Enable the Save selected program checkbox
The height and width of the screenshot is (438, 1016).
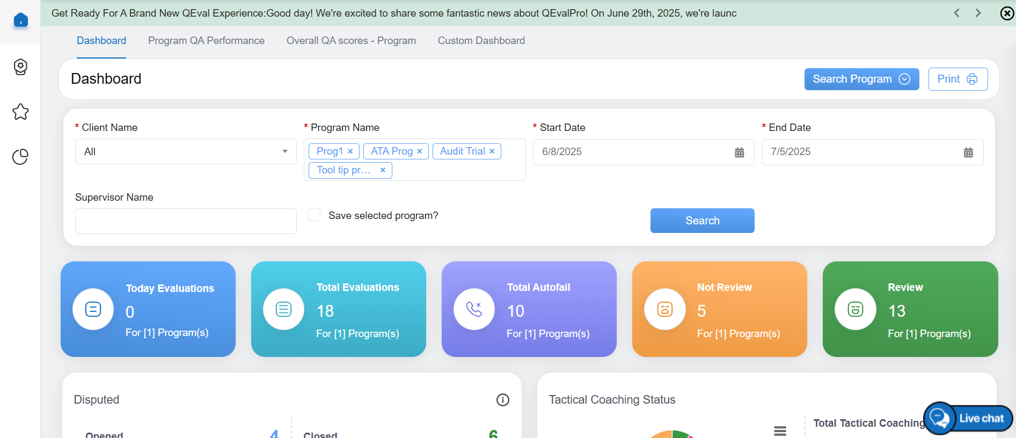(x=314, y=215)
